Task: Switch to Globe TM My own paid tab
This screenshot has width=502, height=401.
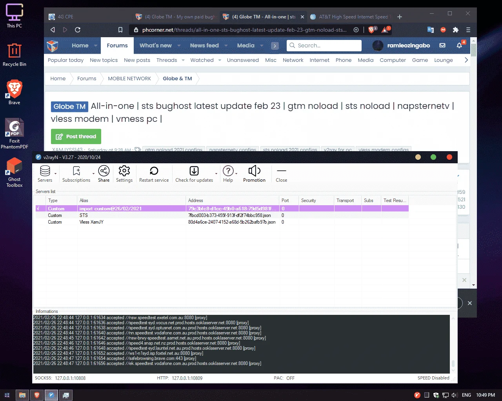Action: click(x=176, y=17)
